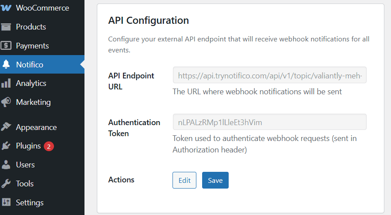Click the Settings sliders icon
This screenshot has height=215, width=391.
click(6, 202)
